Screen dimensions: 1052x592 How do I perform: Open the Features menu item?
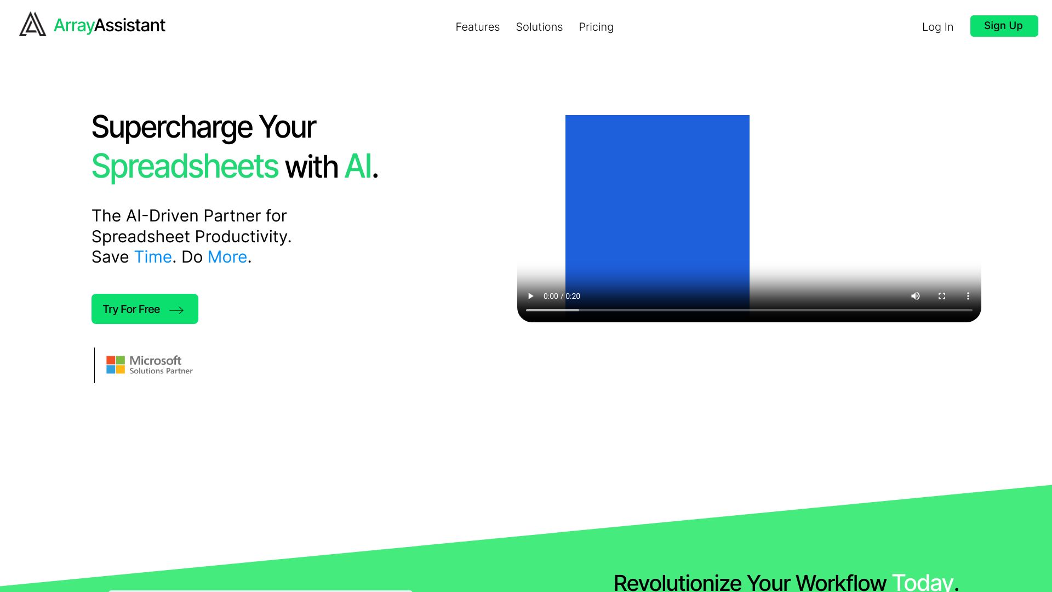478,27
